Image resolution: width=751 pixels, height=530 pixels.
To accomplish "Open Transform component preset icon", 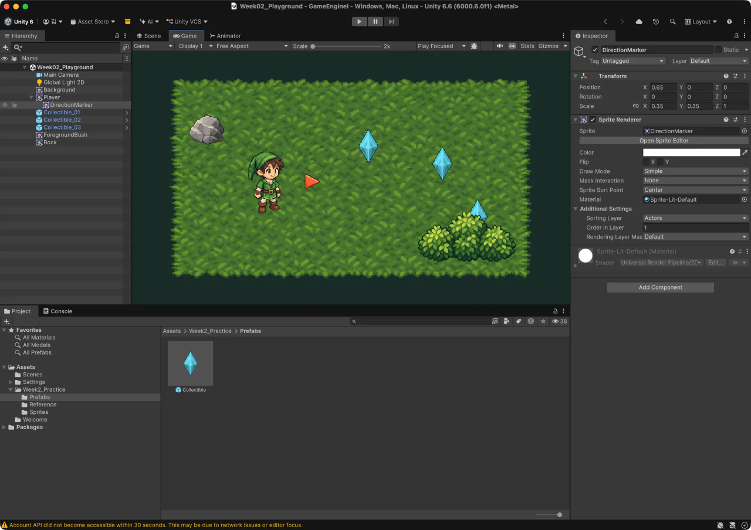I will (x=735, y=76).
